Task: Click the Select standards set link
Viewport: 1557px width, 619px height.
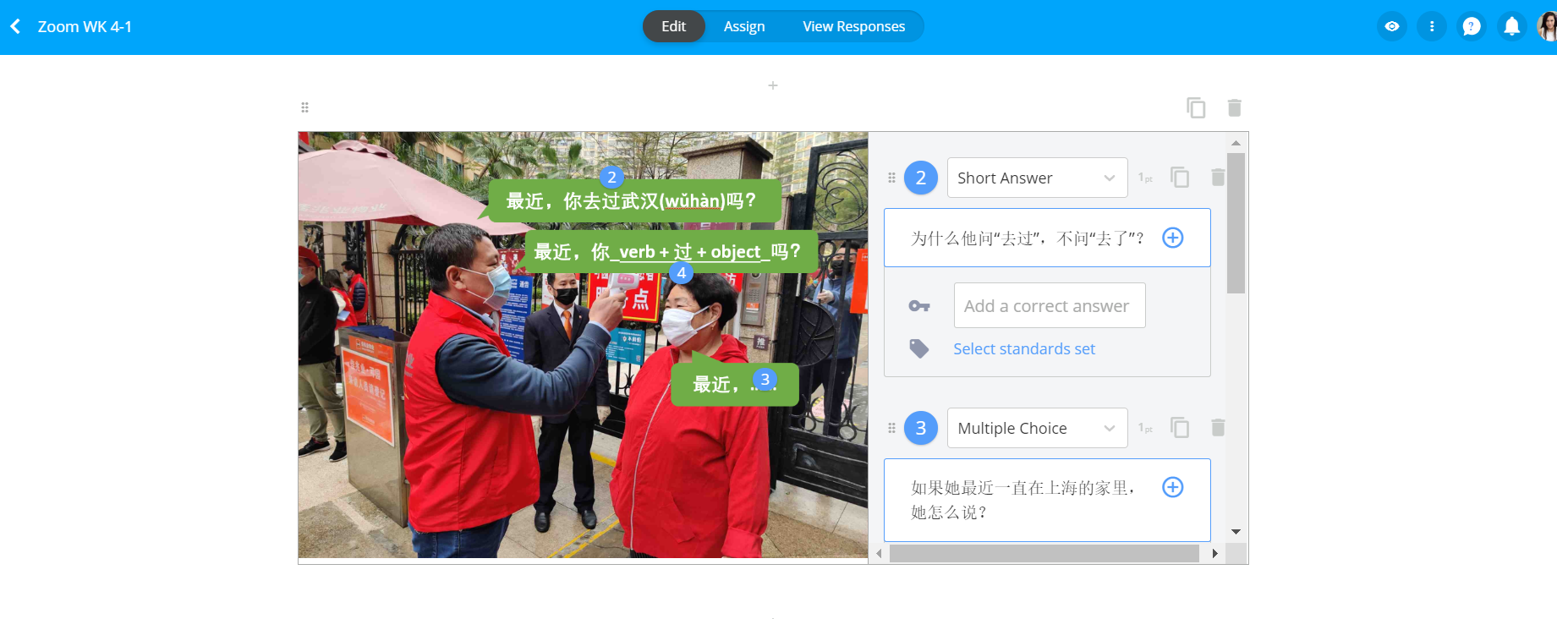Action: 1023,349
